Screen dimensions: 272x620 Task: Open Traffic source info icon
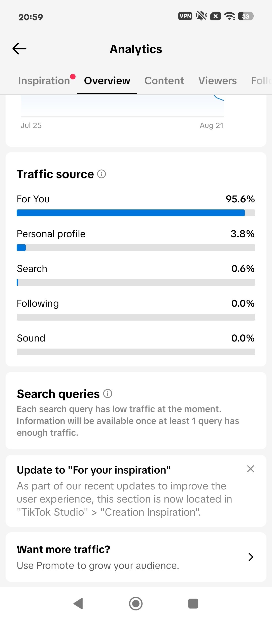pyautogui.click(x=101, y=174)
